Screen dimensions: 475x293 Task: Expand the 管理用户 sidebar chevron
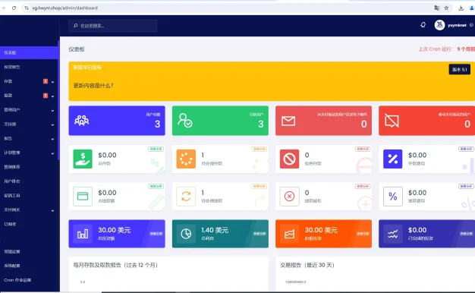[x=52, y=111]
